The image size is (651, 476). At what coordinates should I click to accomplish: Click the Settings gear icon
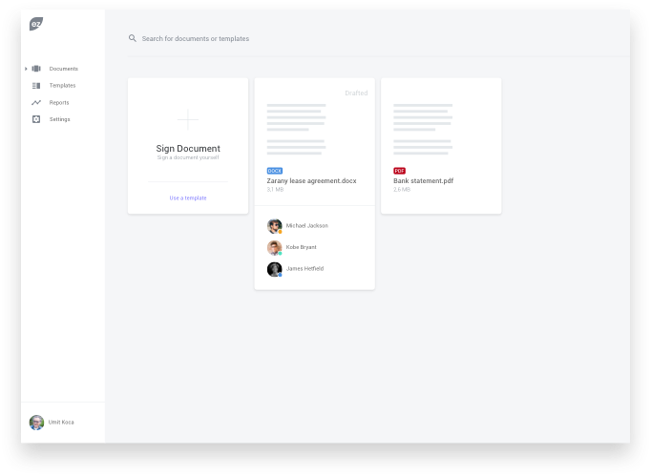(36, 119)
